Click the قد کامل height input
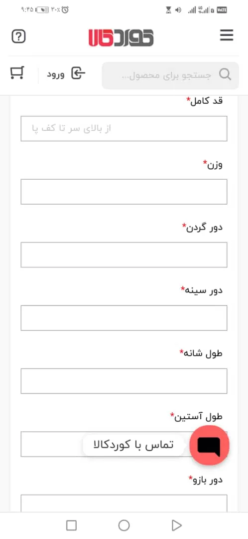 tap(124, 129)
